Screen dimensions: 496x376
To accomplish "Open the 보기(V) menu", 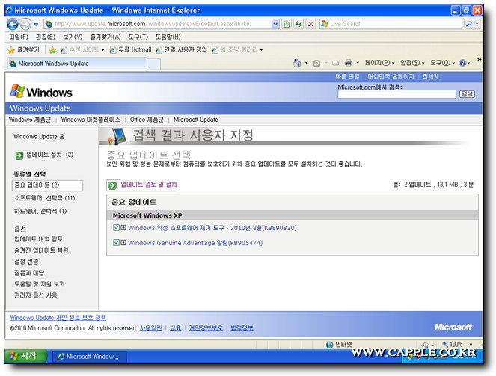I will [x=73, y=37].
